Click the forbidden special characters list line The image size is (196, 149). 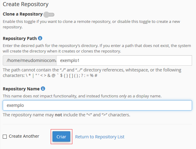tap(50, 76)
